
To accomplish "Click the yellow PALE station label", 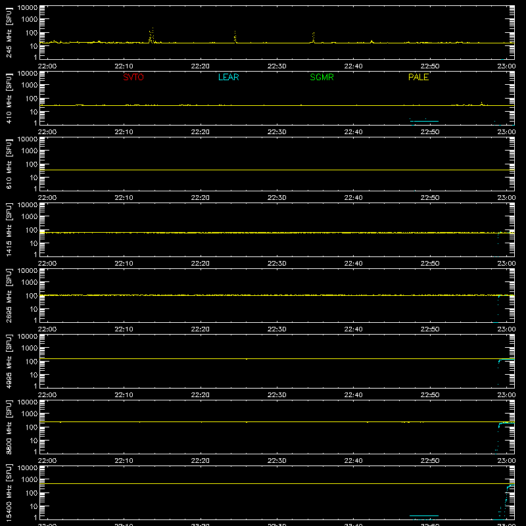I will click(418, 77).
